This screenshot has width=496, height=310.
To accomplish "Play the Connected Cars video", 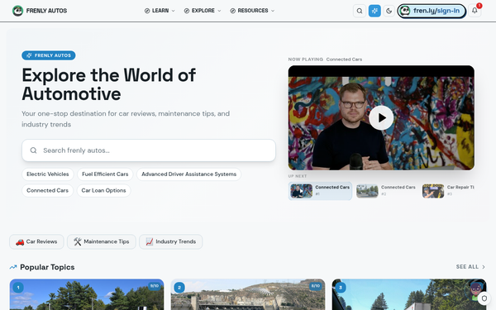I will pos(381,117).
